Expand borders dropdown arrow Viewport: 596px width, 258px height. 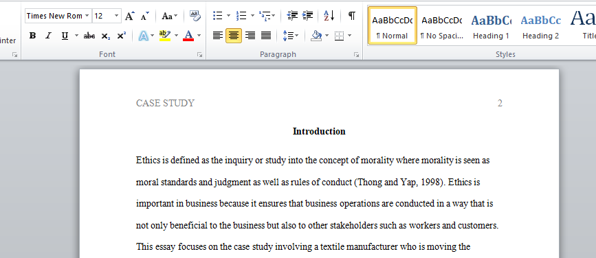coord(349,36)
